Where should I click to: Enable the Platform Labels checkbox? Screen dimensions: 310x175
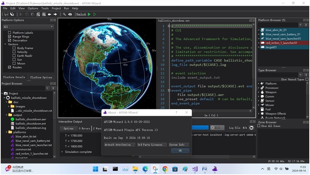[x=10, y=33]
